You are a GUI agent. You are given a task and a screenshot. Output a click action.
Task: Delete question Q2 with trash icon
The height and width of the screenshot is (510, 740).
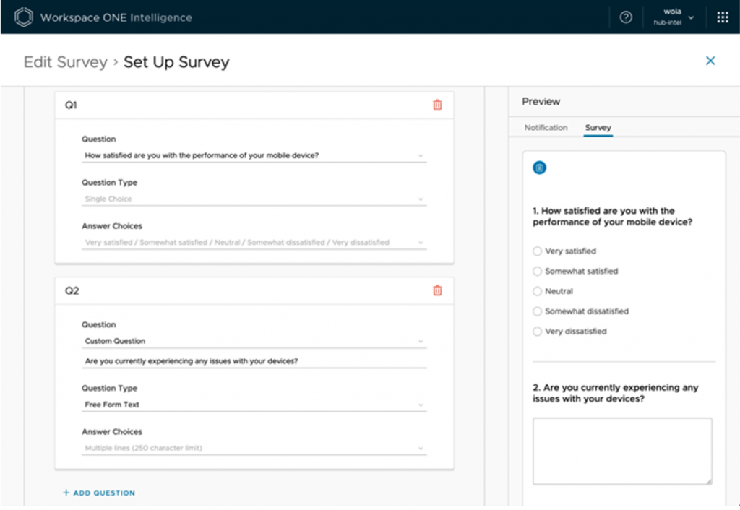[437, 290]
